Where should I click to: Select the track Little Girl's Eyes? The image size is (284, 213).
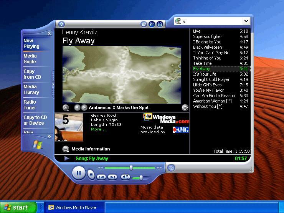point(221,85)
